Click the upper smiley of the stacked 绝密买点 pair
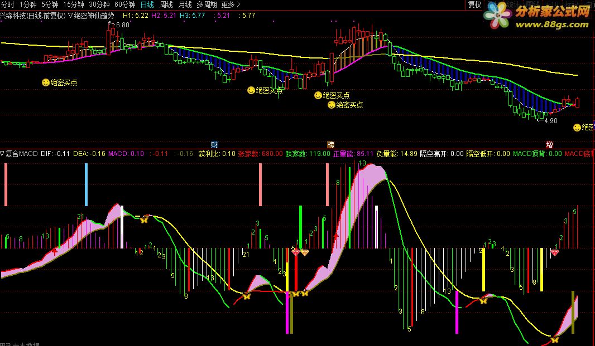The image size is (595, 346). (318, 95)
